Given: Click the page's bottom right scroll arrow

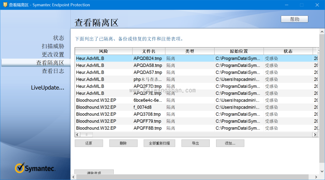Looking at the screenshot, I should (x=316, y=177).
